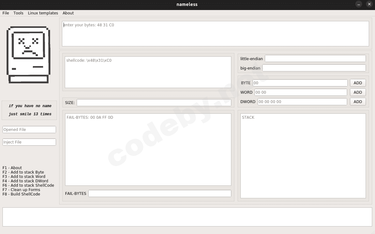
Task: Focus the 'enter your bytes' text area
Action: (215, 34)
